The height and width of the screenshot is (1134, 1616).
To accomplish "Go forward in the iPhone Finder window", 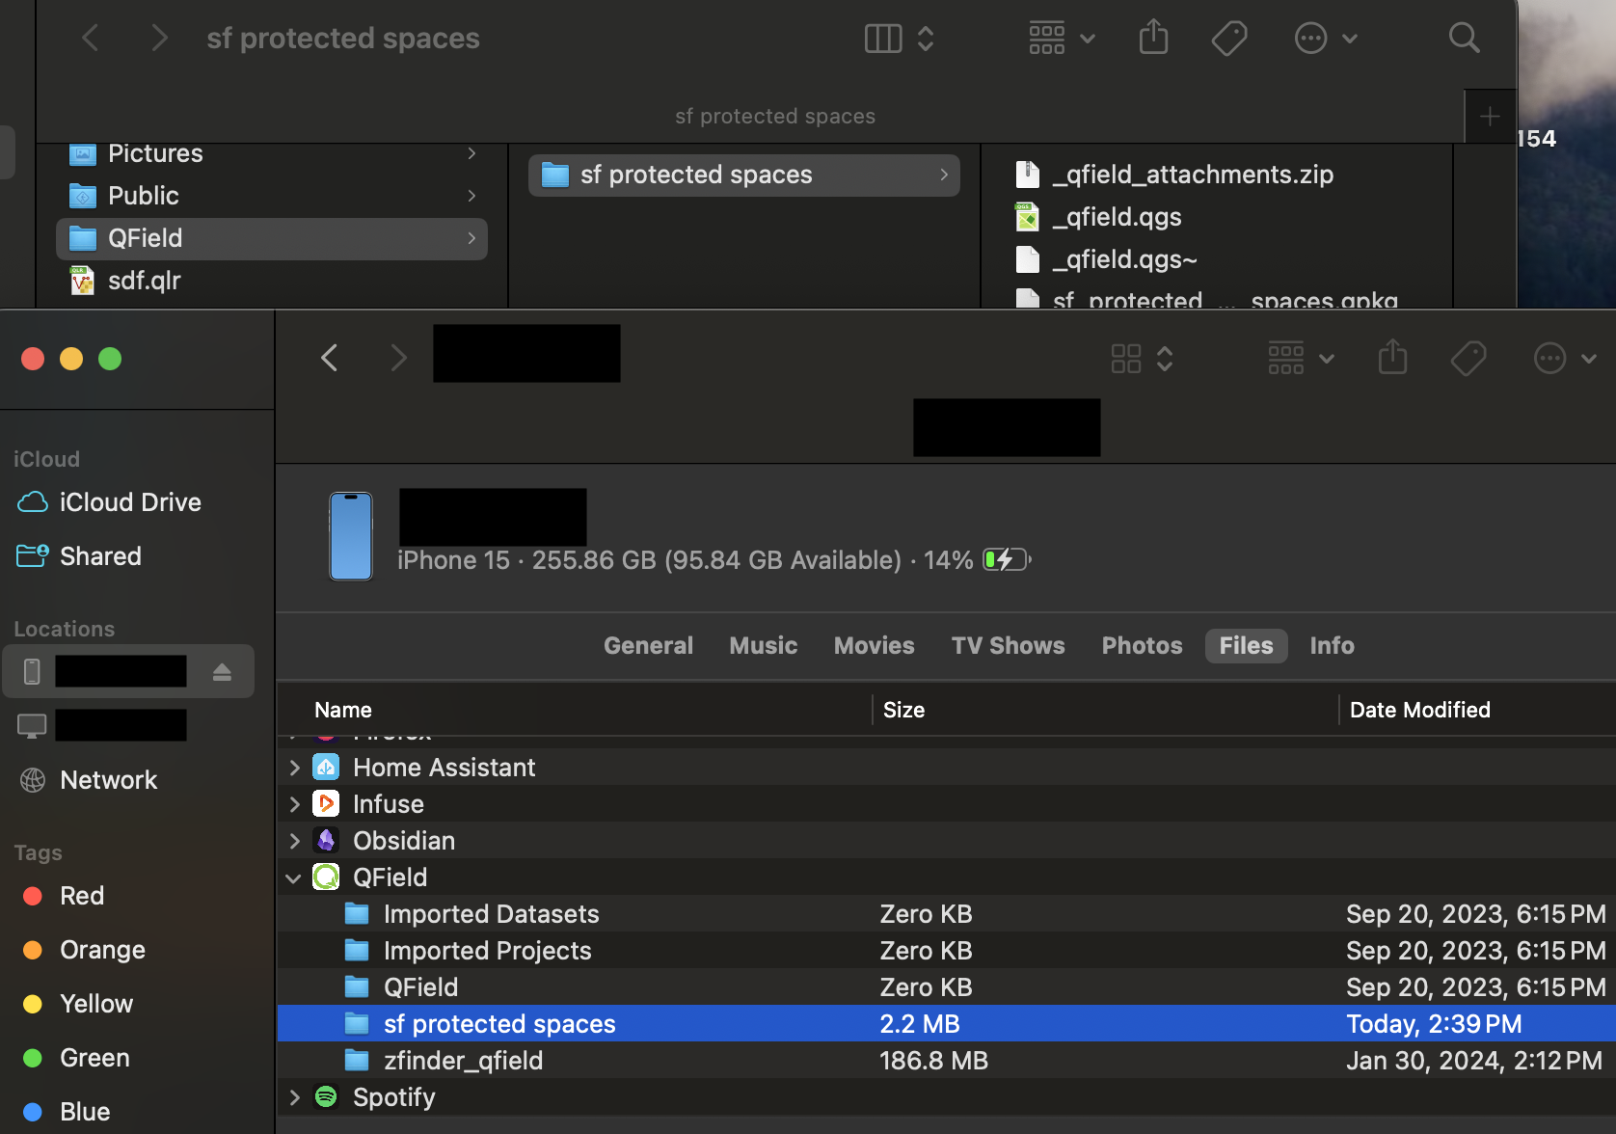I will [398, 358].
